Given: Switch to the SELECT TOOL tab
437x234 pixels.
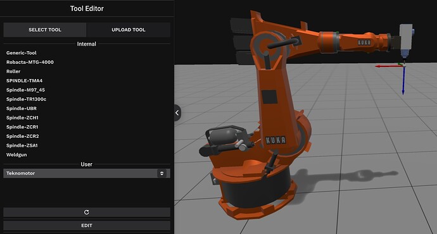Looking at the screenshot, I should (x=45, y=30).
